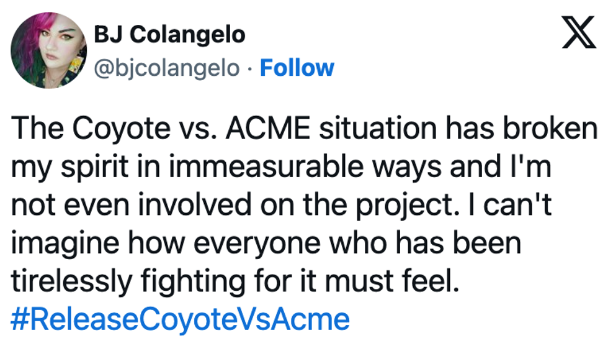Click the word "Coyote" in the tweet body
This screenshot has height=338, width=608.
coord(117,128)
